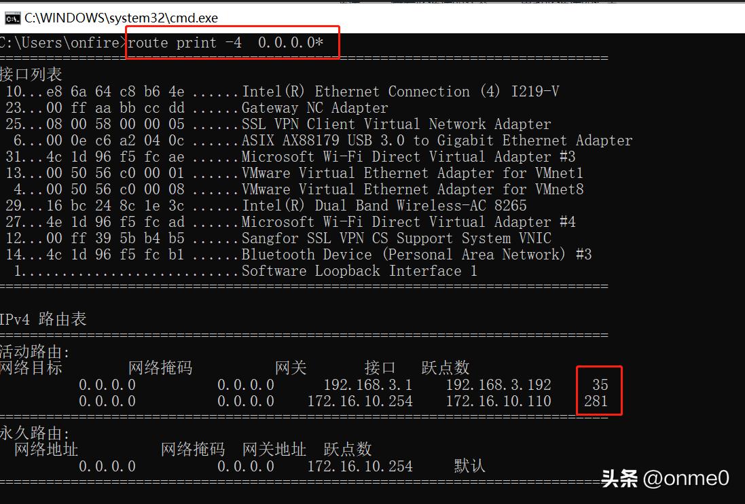This screenshot has height=504, width=745.
Task: Select the 接口列表 header
Action: tap(31, 73)
